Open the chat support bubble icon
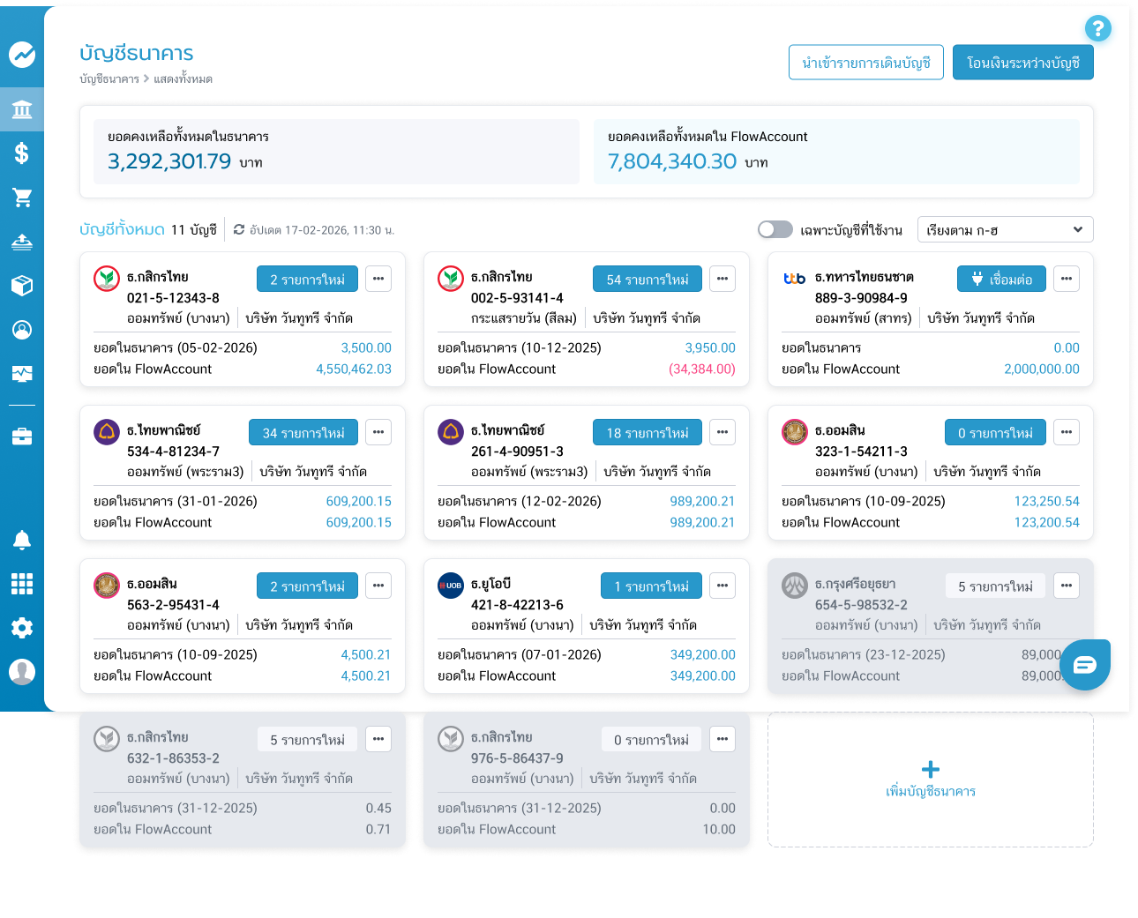The width and height of the screenshot is (1138, 918). 1085,665
